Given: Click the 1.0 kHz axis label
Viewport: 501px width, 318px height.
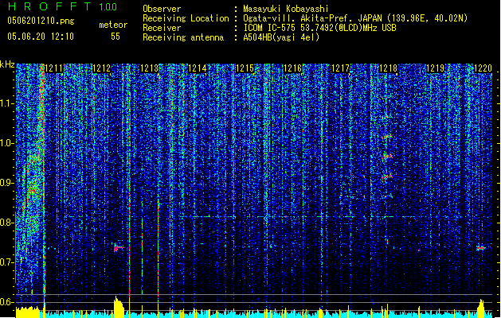Looking at the screenshot, I should pos(6,143).
